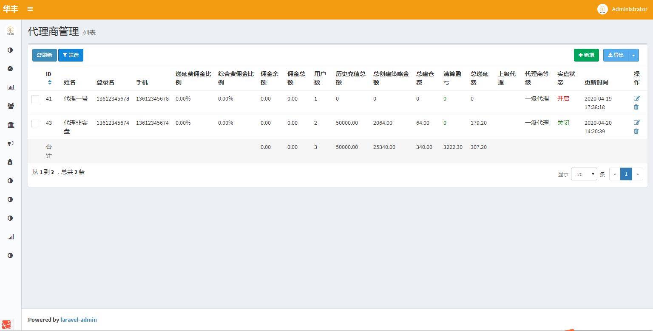Screen dimensions: 653x331
Task: Open the users group sidebar item
Action: (11, 106)
